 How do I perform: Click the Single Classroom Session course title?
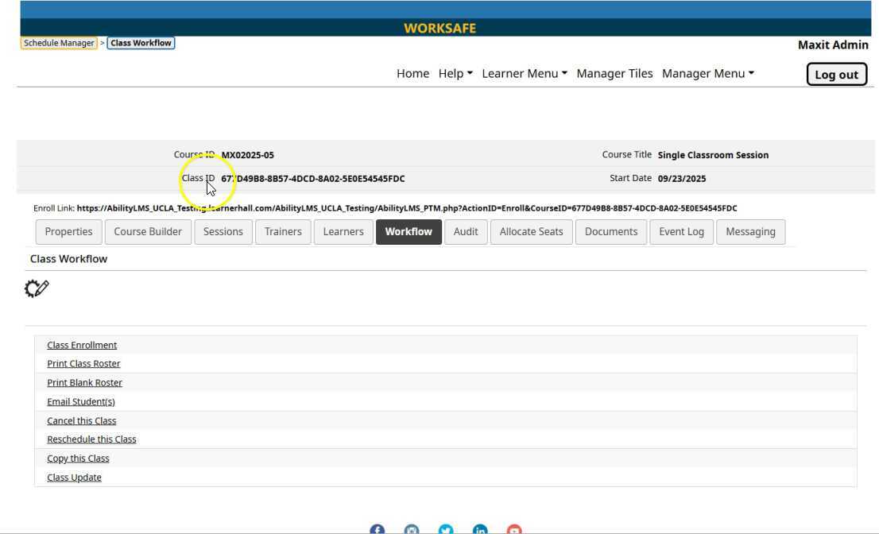click(713, 155)
